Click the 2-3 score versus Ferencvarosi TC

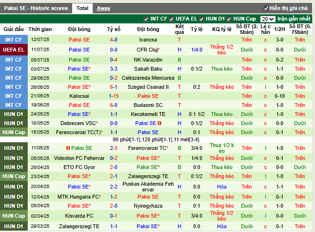tap(113, 148)
